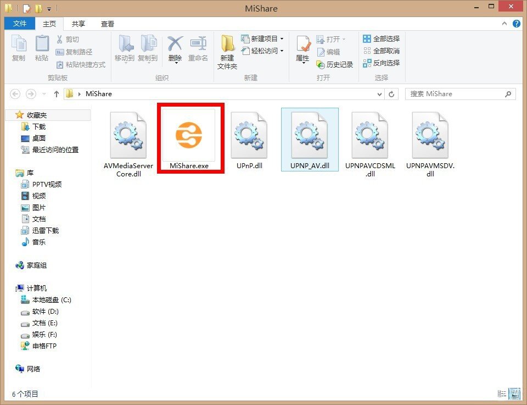Click Copy path (复制路径) in ribbon
The width and height of the screenshot is (527, 405).
point(74,52)
